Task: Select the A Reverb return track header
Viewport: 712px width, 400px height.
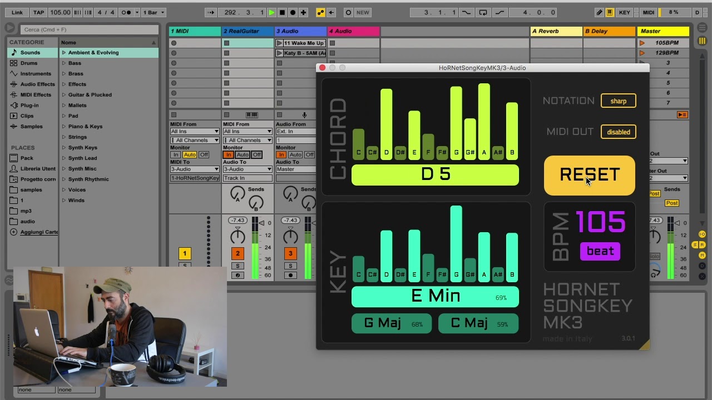Action: [556, 31]
